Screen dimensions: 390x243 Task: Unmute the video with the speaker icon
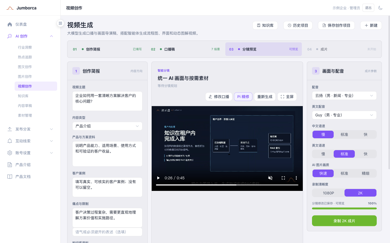coord(270,178)
